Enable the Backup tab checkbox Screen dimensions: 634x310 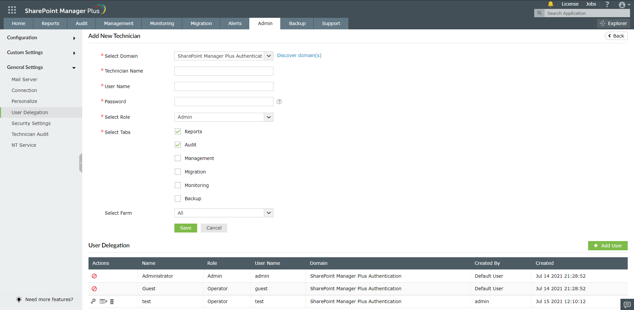[x=178, y=199]
